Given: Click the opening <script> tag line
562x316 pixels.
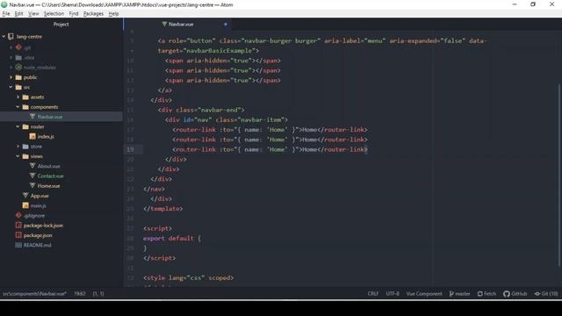Looking at the screenshot, I should (x=158, y=228).
